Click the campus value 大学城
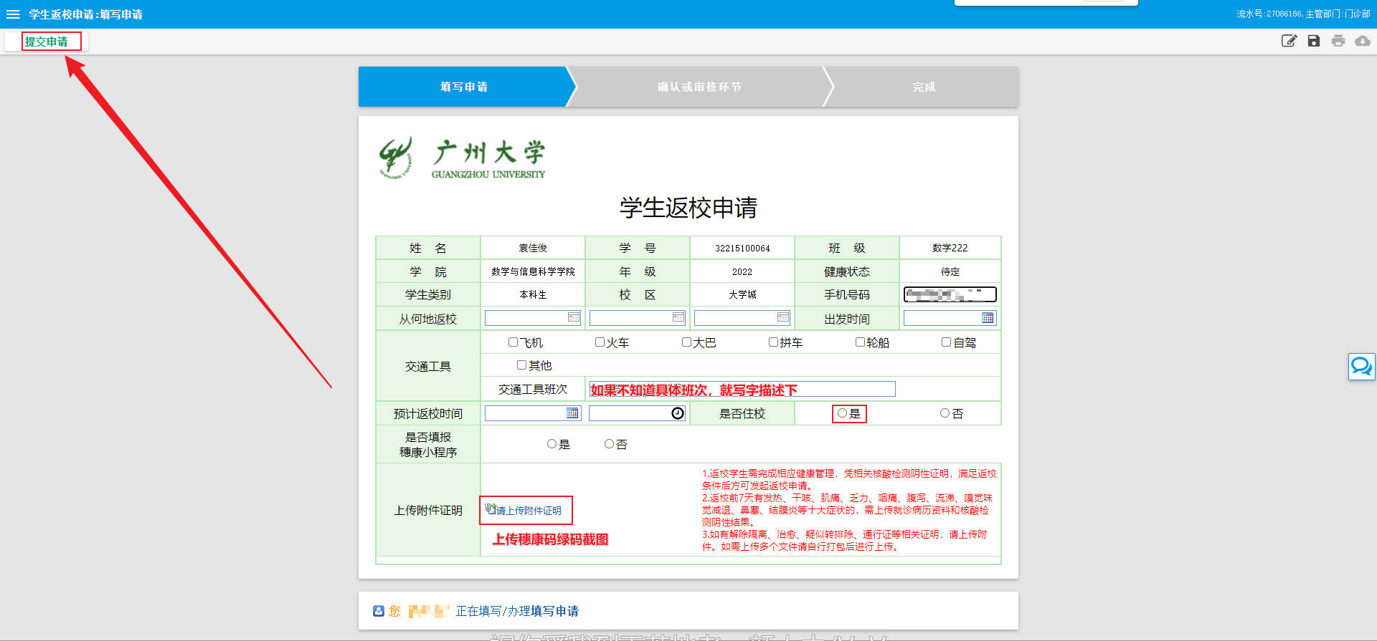This screenshot has height=641, width=1377. [742, 294]
